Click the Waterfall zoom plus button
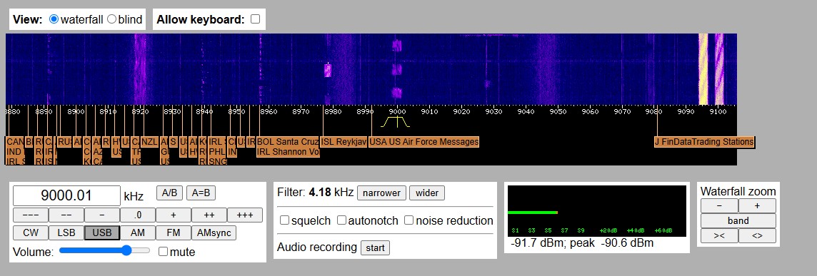This screenshot has height=276, width=817. click(757, 205)
